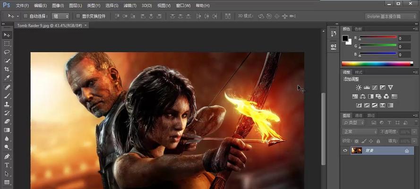Click the foreground black color swatch
Screen dimensions: 420x189
point(345,38)
